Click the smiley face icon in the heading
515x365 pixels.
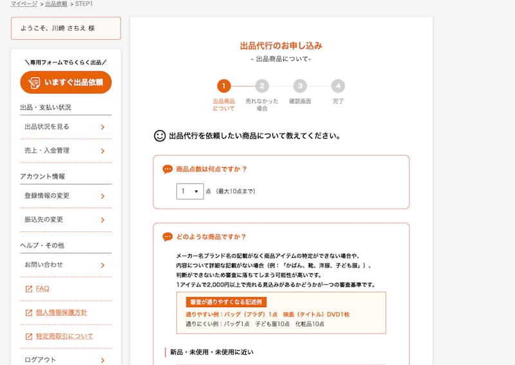(160, 136)
